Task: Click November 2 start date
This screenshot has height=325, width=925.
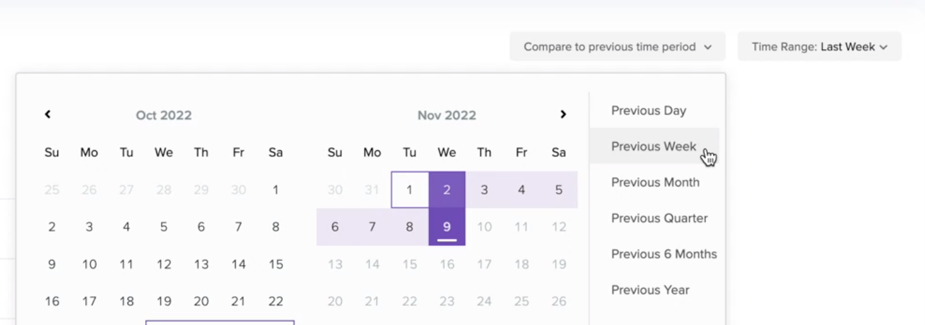Action: 447,190
